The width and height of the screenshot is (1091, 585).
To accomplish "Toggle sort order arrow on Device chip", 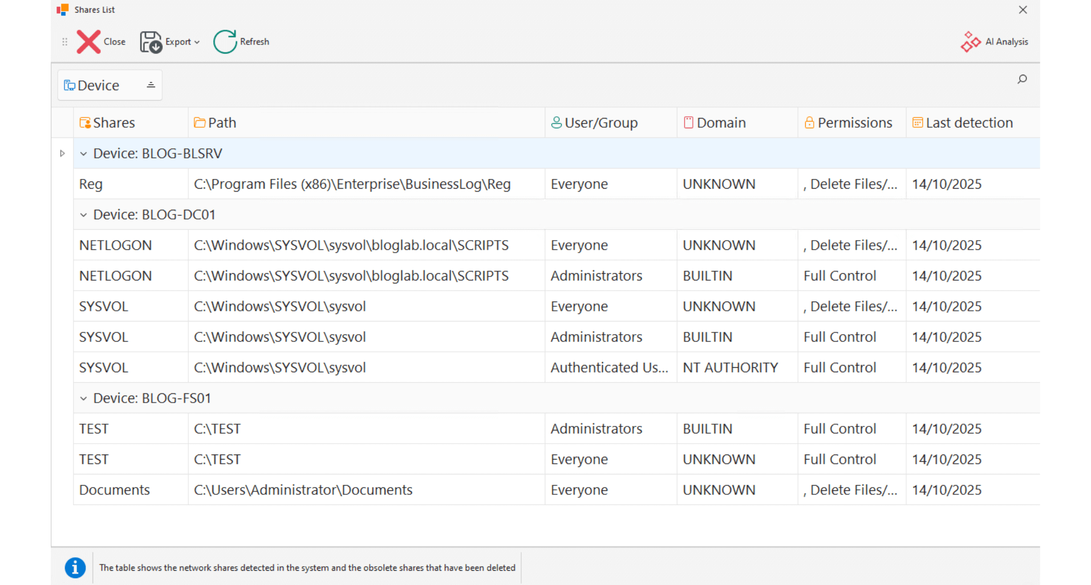I will pos(151,85).
